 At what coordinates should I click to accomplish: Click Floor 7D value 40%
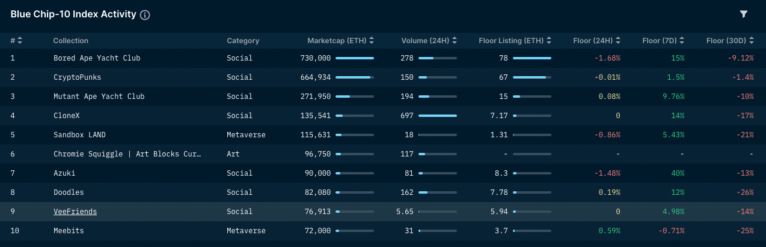[678, 173]
